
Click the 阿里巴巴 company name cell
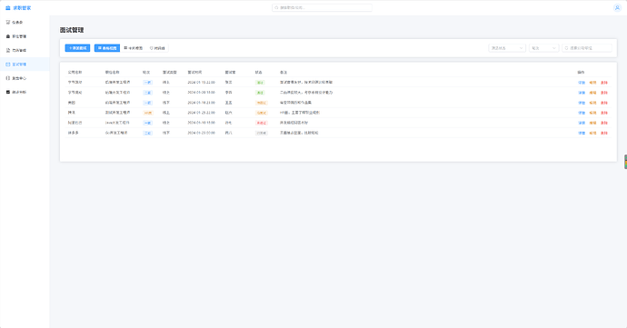click(75, 123)
